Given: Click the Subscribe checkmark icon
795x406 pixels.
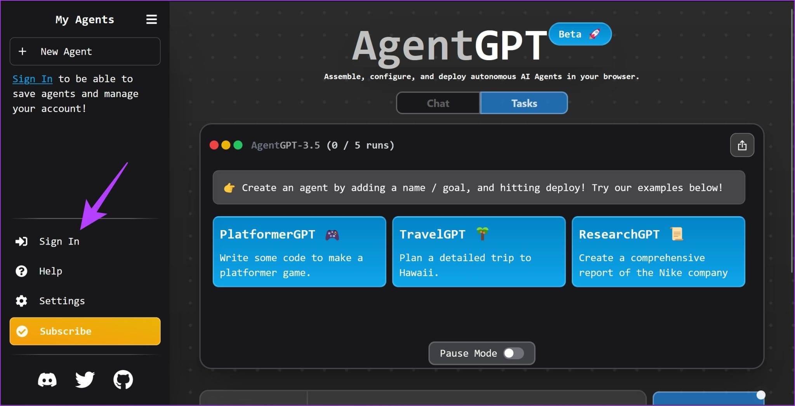Looking at the screenshot, I should click(x=22, y=331).
